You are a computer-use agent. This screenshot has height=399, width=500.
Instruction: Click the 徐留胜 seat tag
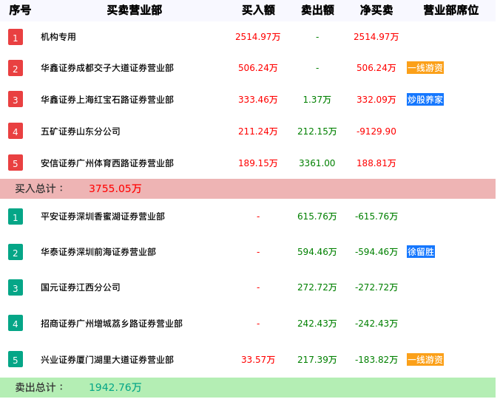(421, 252)
